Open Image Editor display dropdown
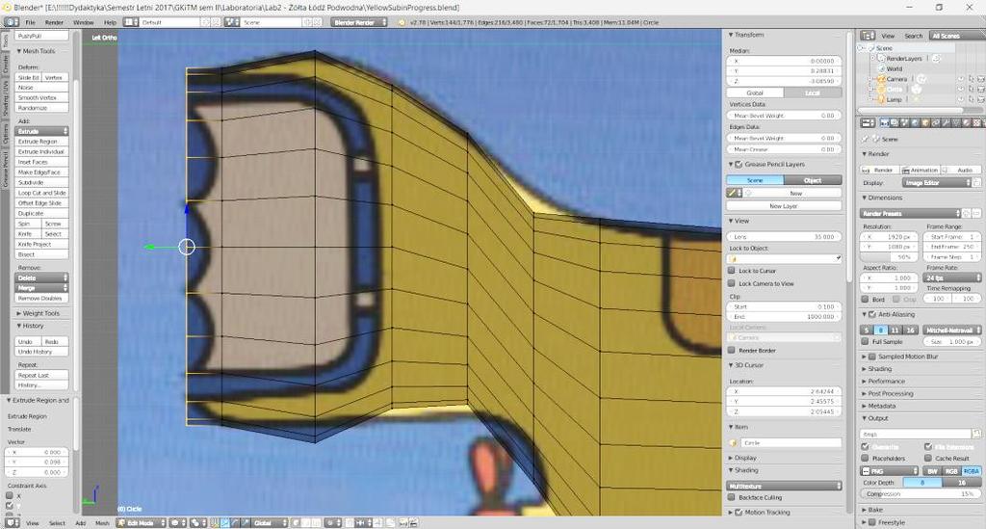This screenshot has height=529, width=986. (x=937, y=182)
